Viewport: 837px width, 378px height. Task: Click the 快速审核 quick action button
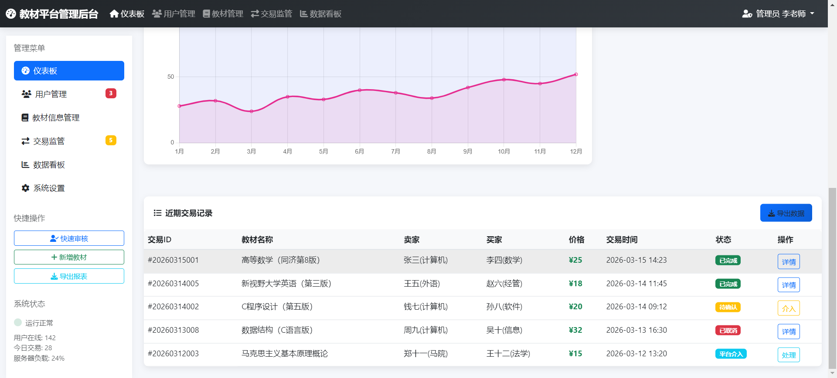coord(69,238)
